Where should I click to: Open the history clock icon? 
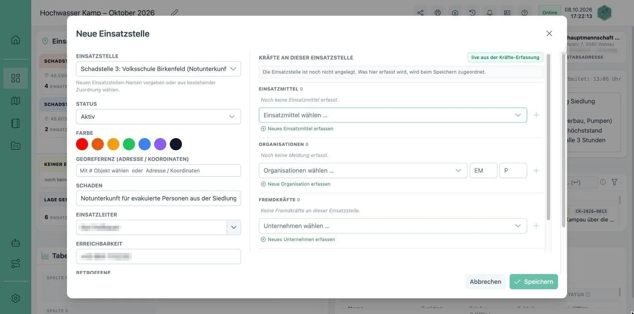[x=472, y=13]
